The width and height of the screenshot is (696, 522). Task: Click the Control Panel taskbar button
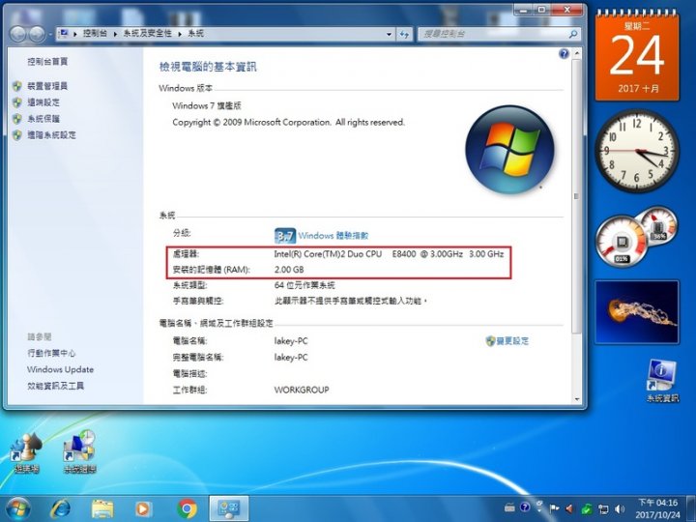[x=229, y=508]
